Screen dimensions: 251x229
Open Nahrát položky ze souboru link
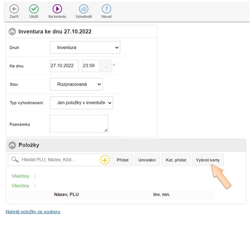(x=33, y=212)
